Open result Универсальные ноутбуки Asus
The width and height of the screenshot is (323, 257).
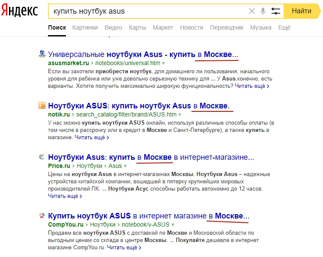pyautogui.click(x=143, y=54)
